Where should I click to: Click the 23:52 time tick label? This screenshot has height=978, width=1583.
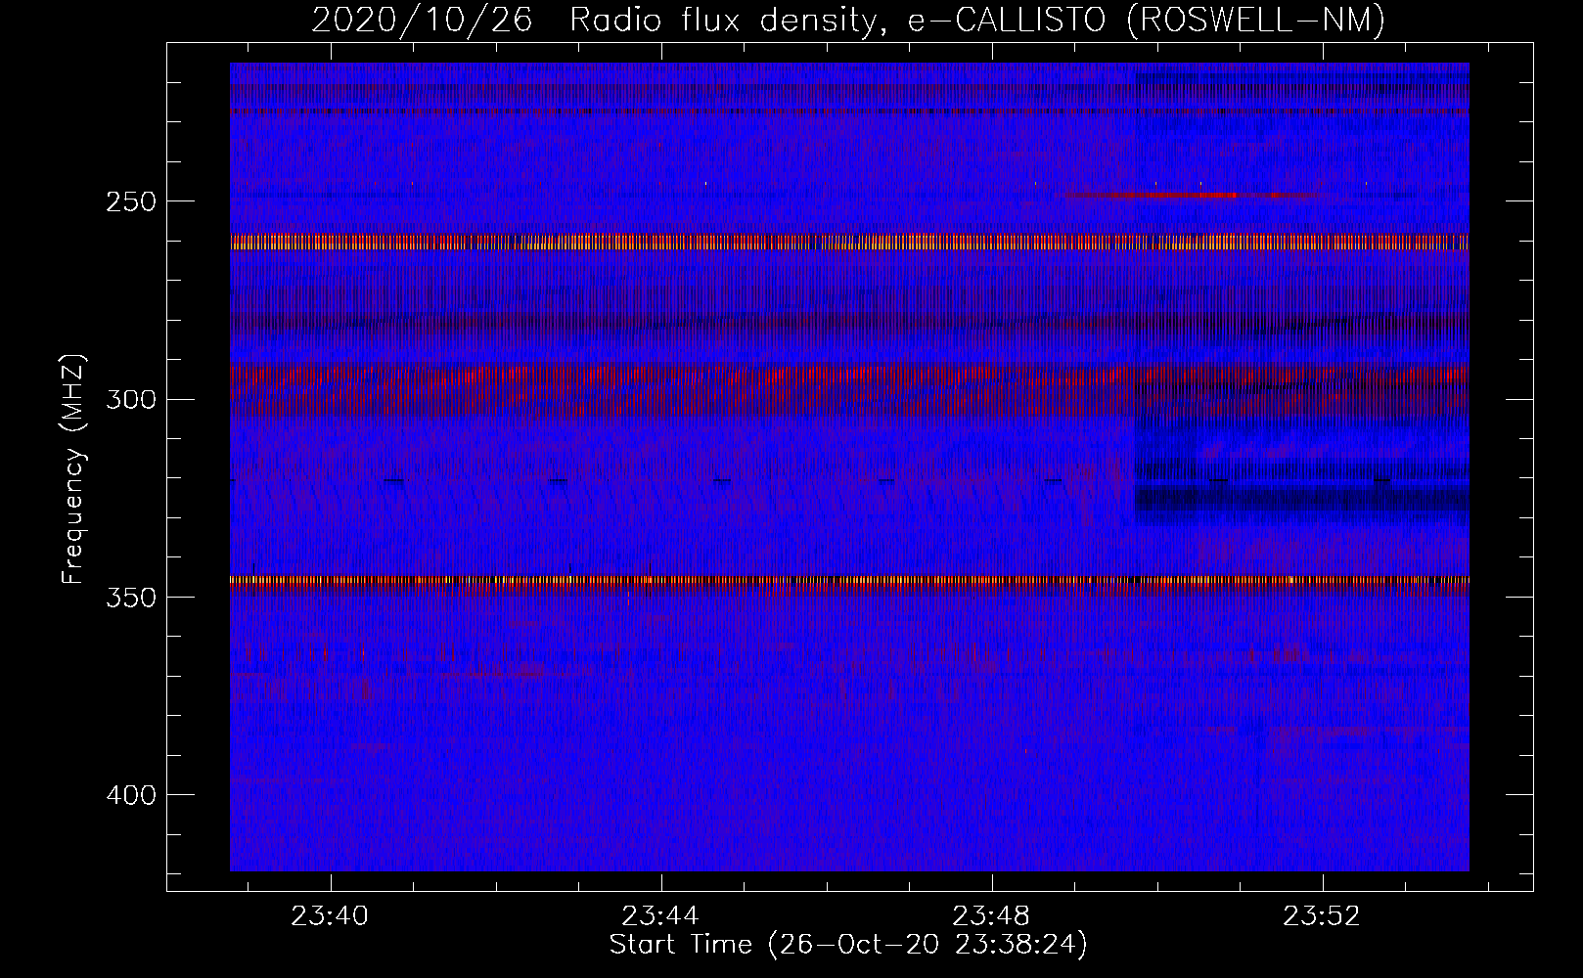[1322, 916]
